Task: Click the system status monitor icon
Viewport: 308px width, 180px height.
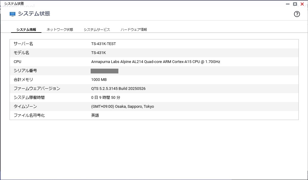Action: pyautogui.click(x=13, y=14)
